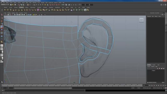Click the purple shelf icon
This screenshot has width=167, height=94.
click(38, 10)
